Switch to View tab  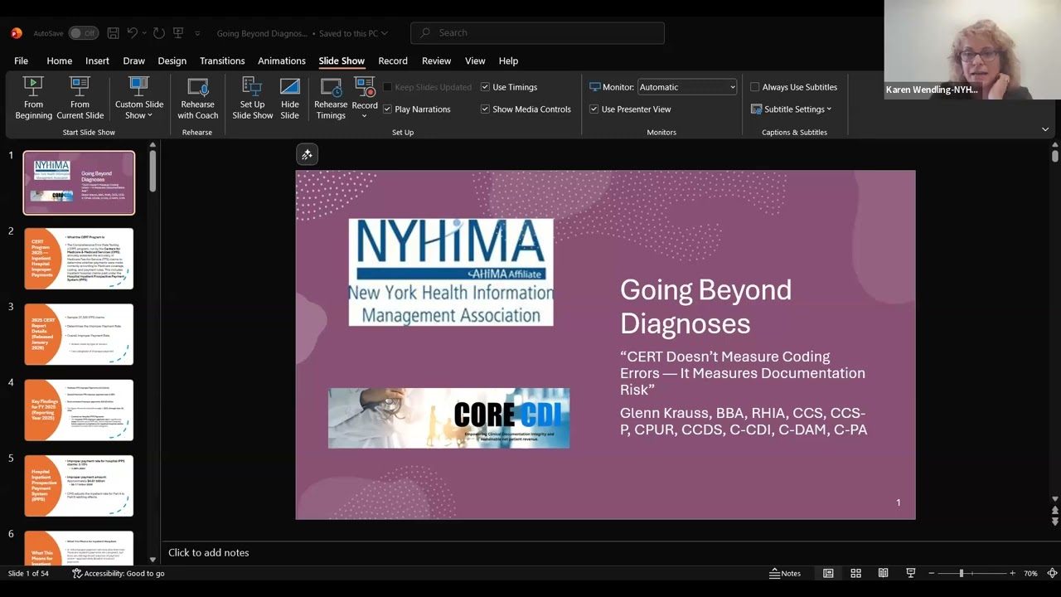[475, 61]
